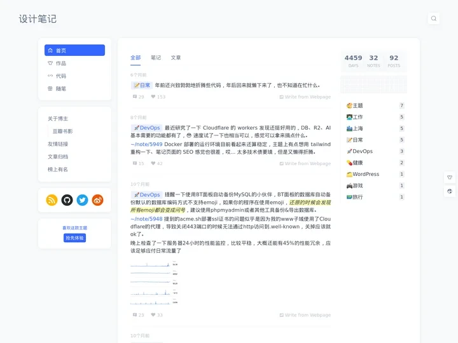Select 工作 category in sidebar
The height and width of the screenshot is (343, 458).
(375, 117)
